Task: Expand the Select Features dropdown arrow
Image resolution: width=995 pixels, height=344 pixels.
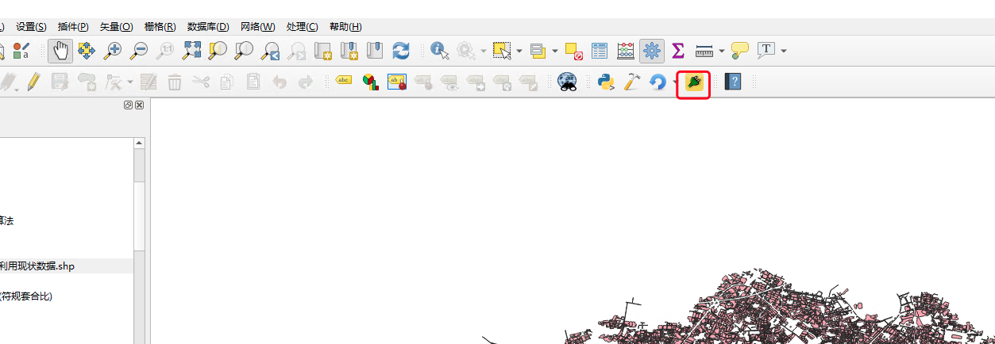Action: pos(519,51)
